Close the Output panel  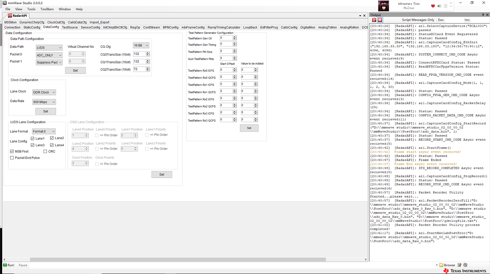point(487,15)
